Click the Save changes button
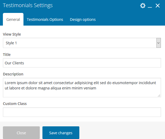Image resolution: width=165 pixels, height=139 pixels. point(61,133)
